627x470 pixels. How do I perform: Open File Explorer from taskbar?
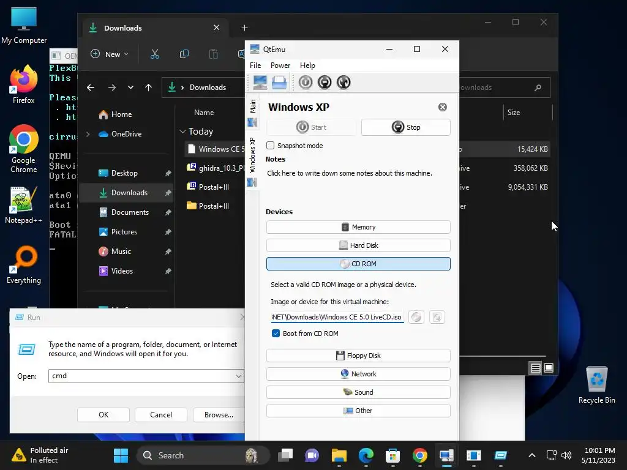pos(339,455)
